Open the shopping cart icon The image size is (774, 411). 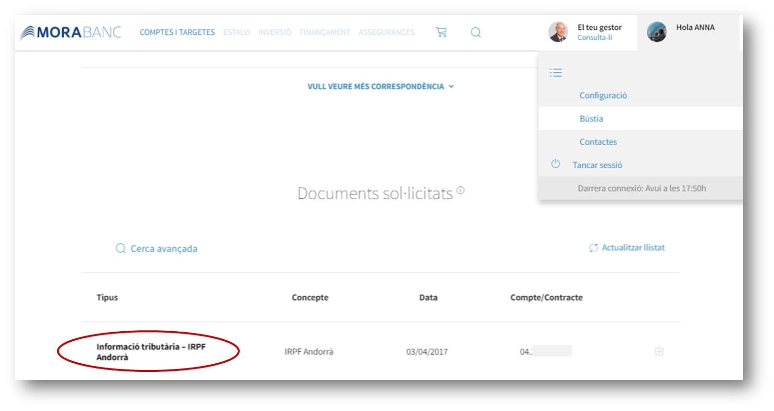tap(442, 32)
